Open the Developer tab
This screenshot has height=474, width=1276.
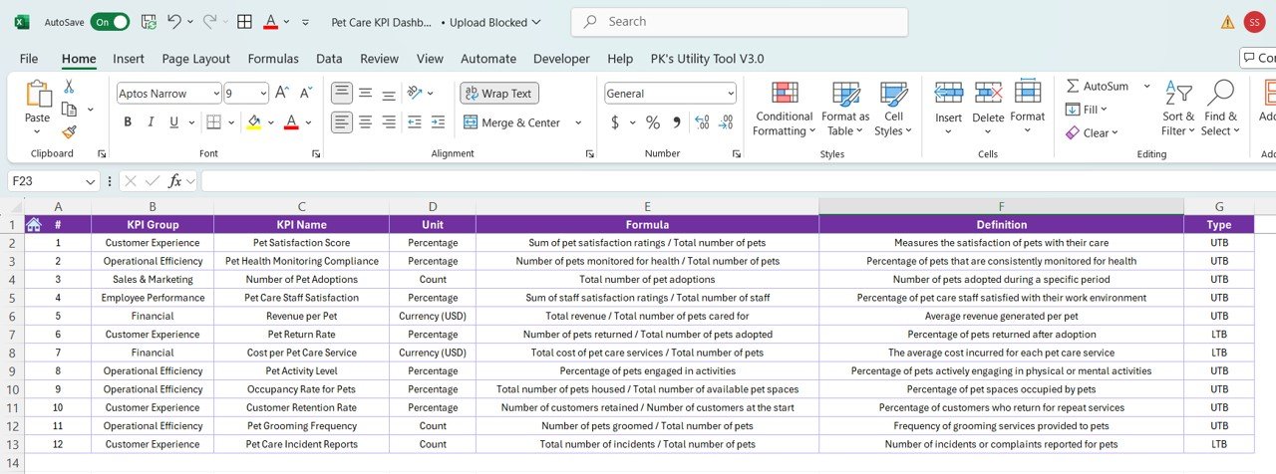[561, 59]
